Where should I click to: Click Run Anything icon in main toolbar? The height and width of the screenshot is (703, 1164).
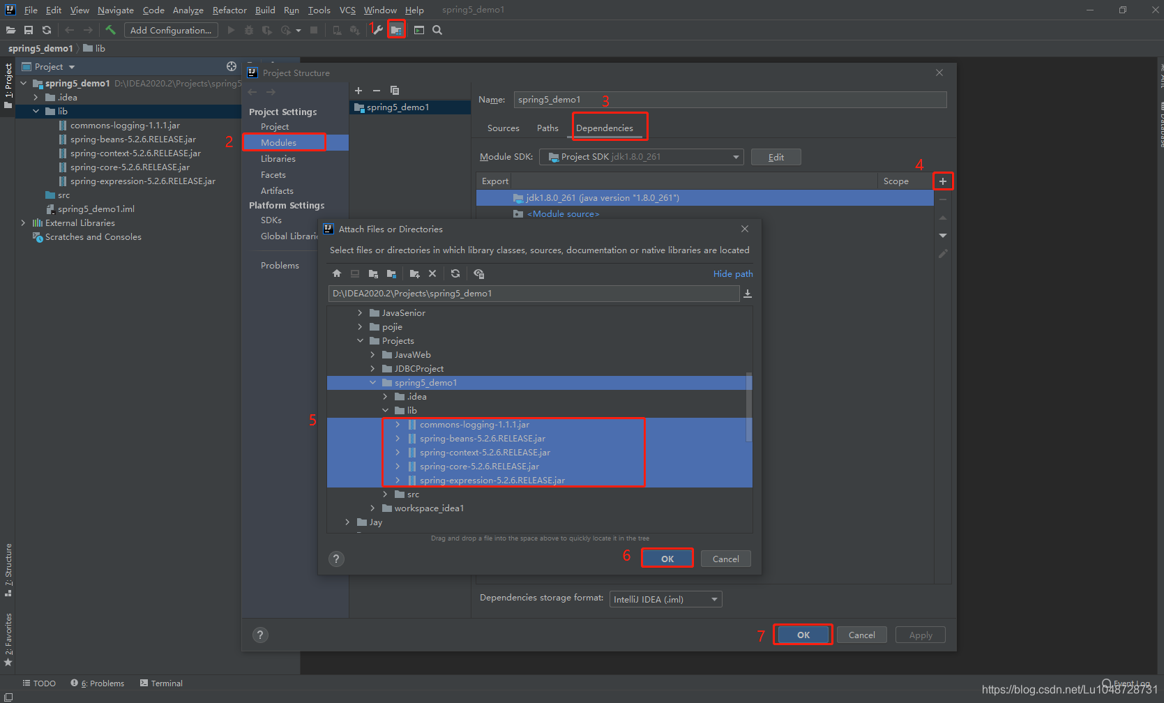(x=418, y=30)
